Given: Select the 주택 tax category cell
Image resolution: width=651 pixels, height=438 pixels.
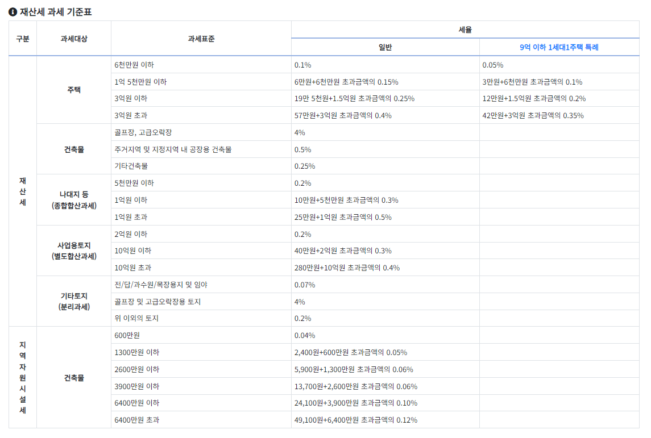Looking at the screenshot, I should [74, 90].
